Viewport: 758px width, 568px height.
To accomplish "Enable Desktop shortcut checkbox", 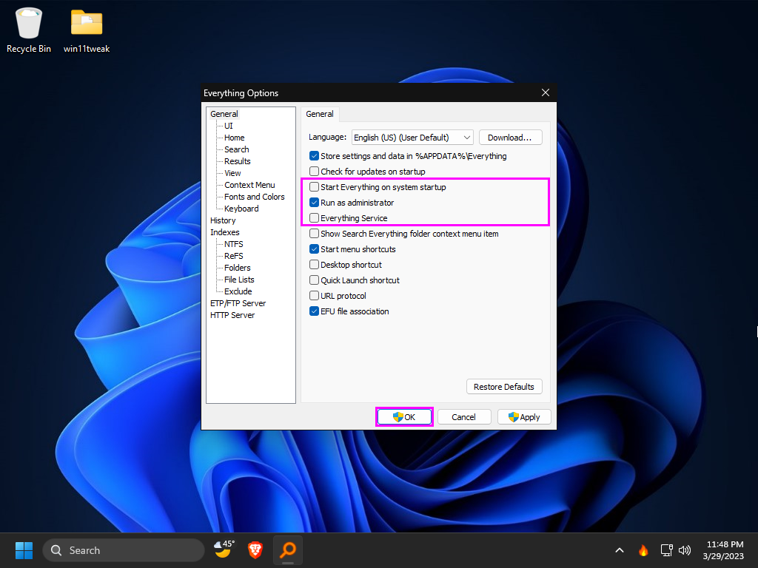I will (346, 265).
